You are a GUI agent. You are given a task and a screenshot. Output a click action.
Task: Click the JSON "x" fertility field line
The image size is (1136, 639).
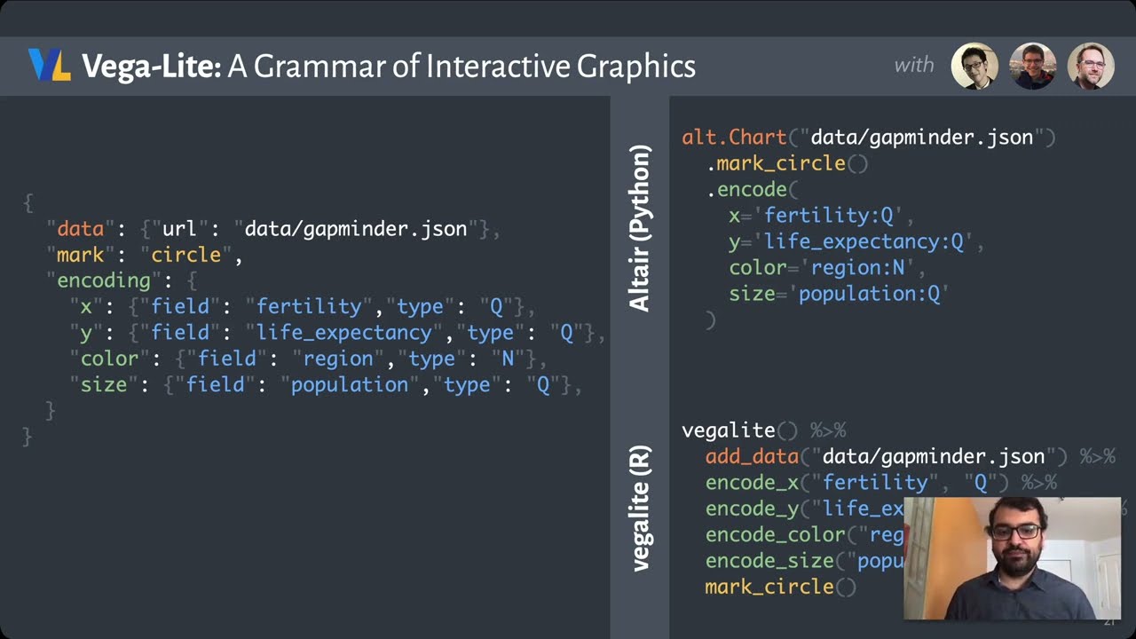(303, 306)
